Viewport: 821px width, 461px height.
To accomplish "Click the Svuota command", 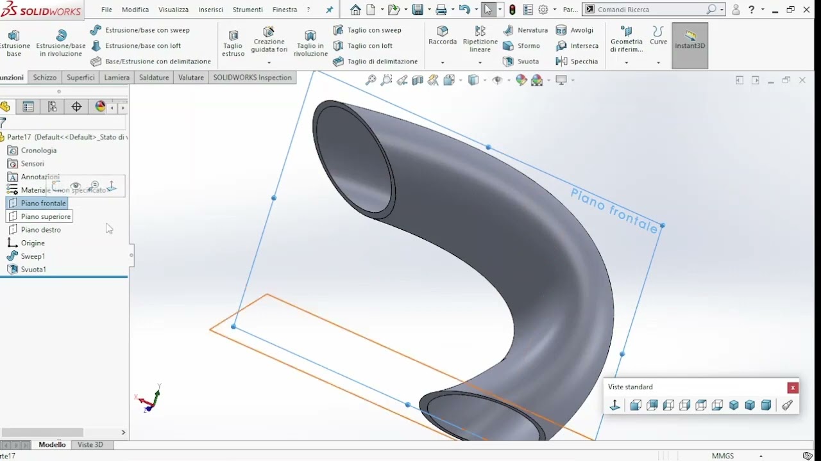I will [x=521, y=61].
